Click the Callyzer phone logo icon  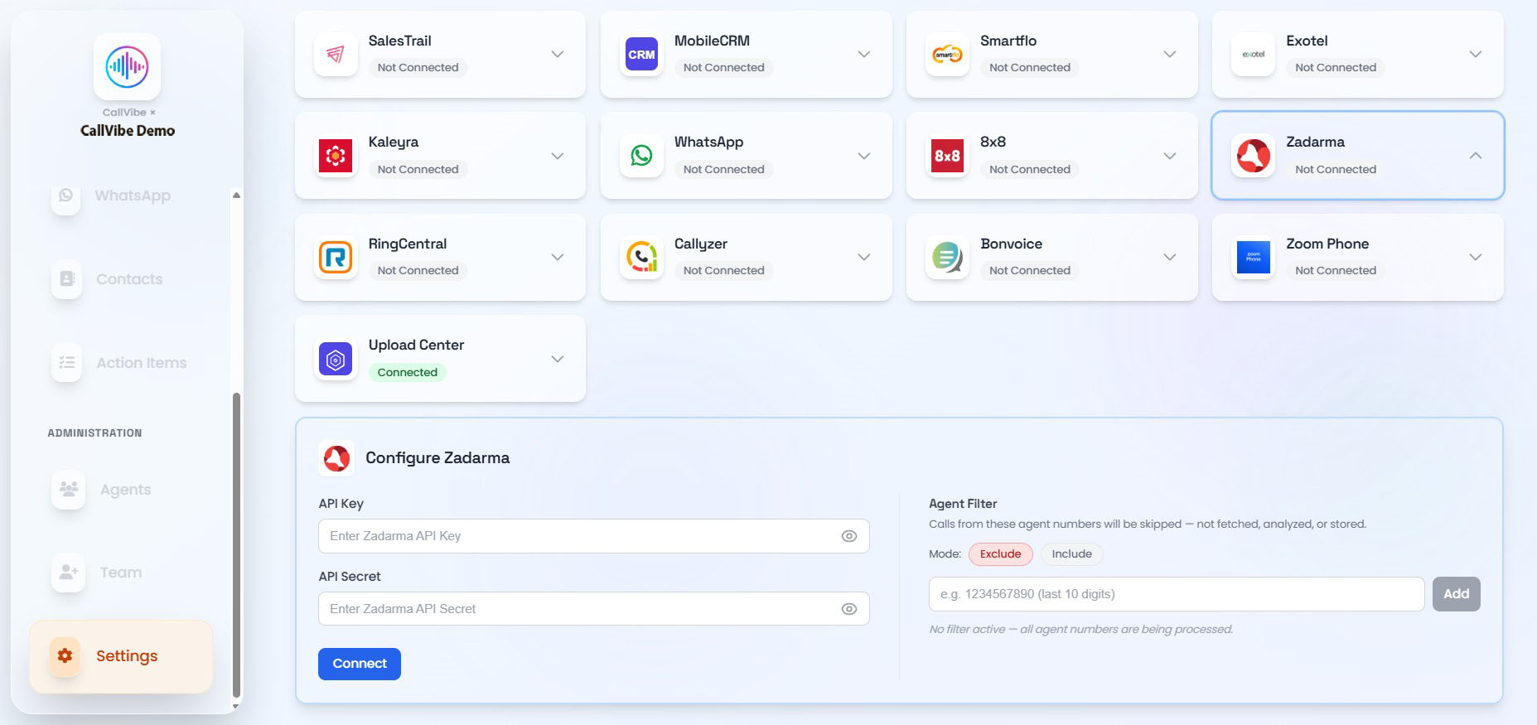pos(641,258)
